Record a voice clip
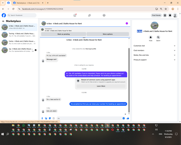181x145 pixels. (x=42, y=118)
